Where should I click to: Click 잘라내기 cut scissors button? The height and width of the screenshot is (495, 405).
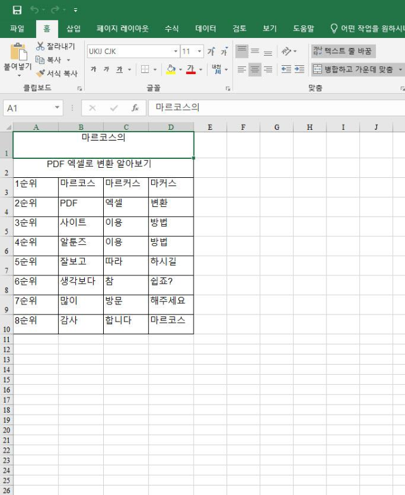coord(56,46)
